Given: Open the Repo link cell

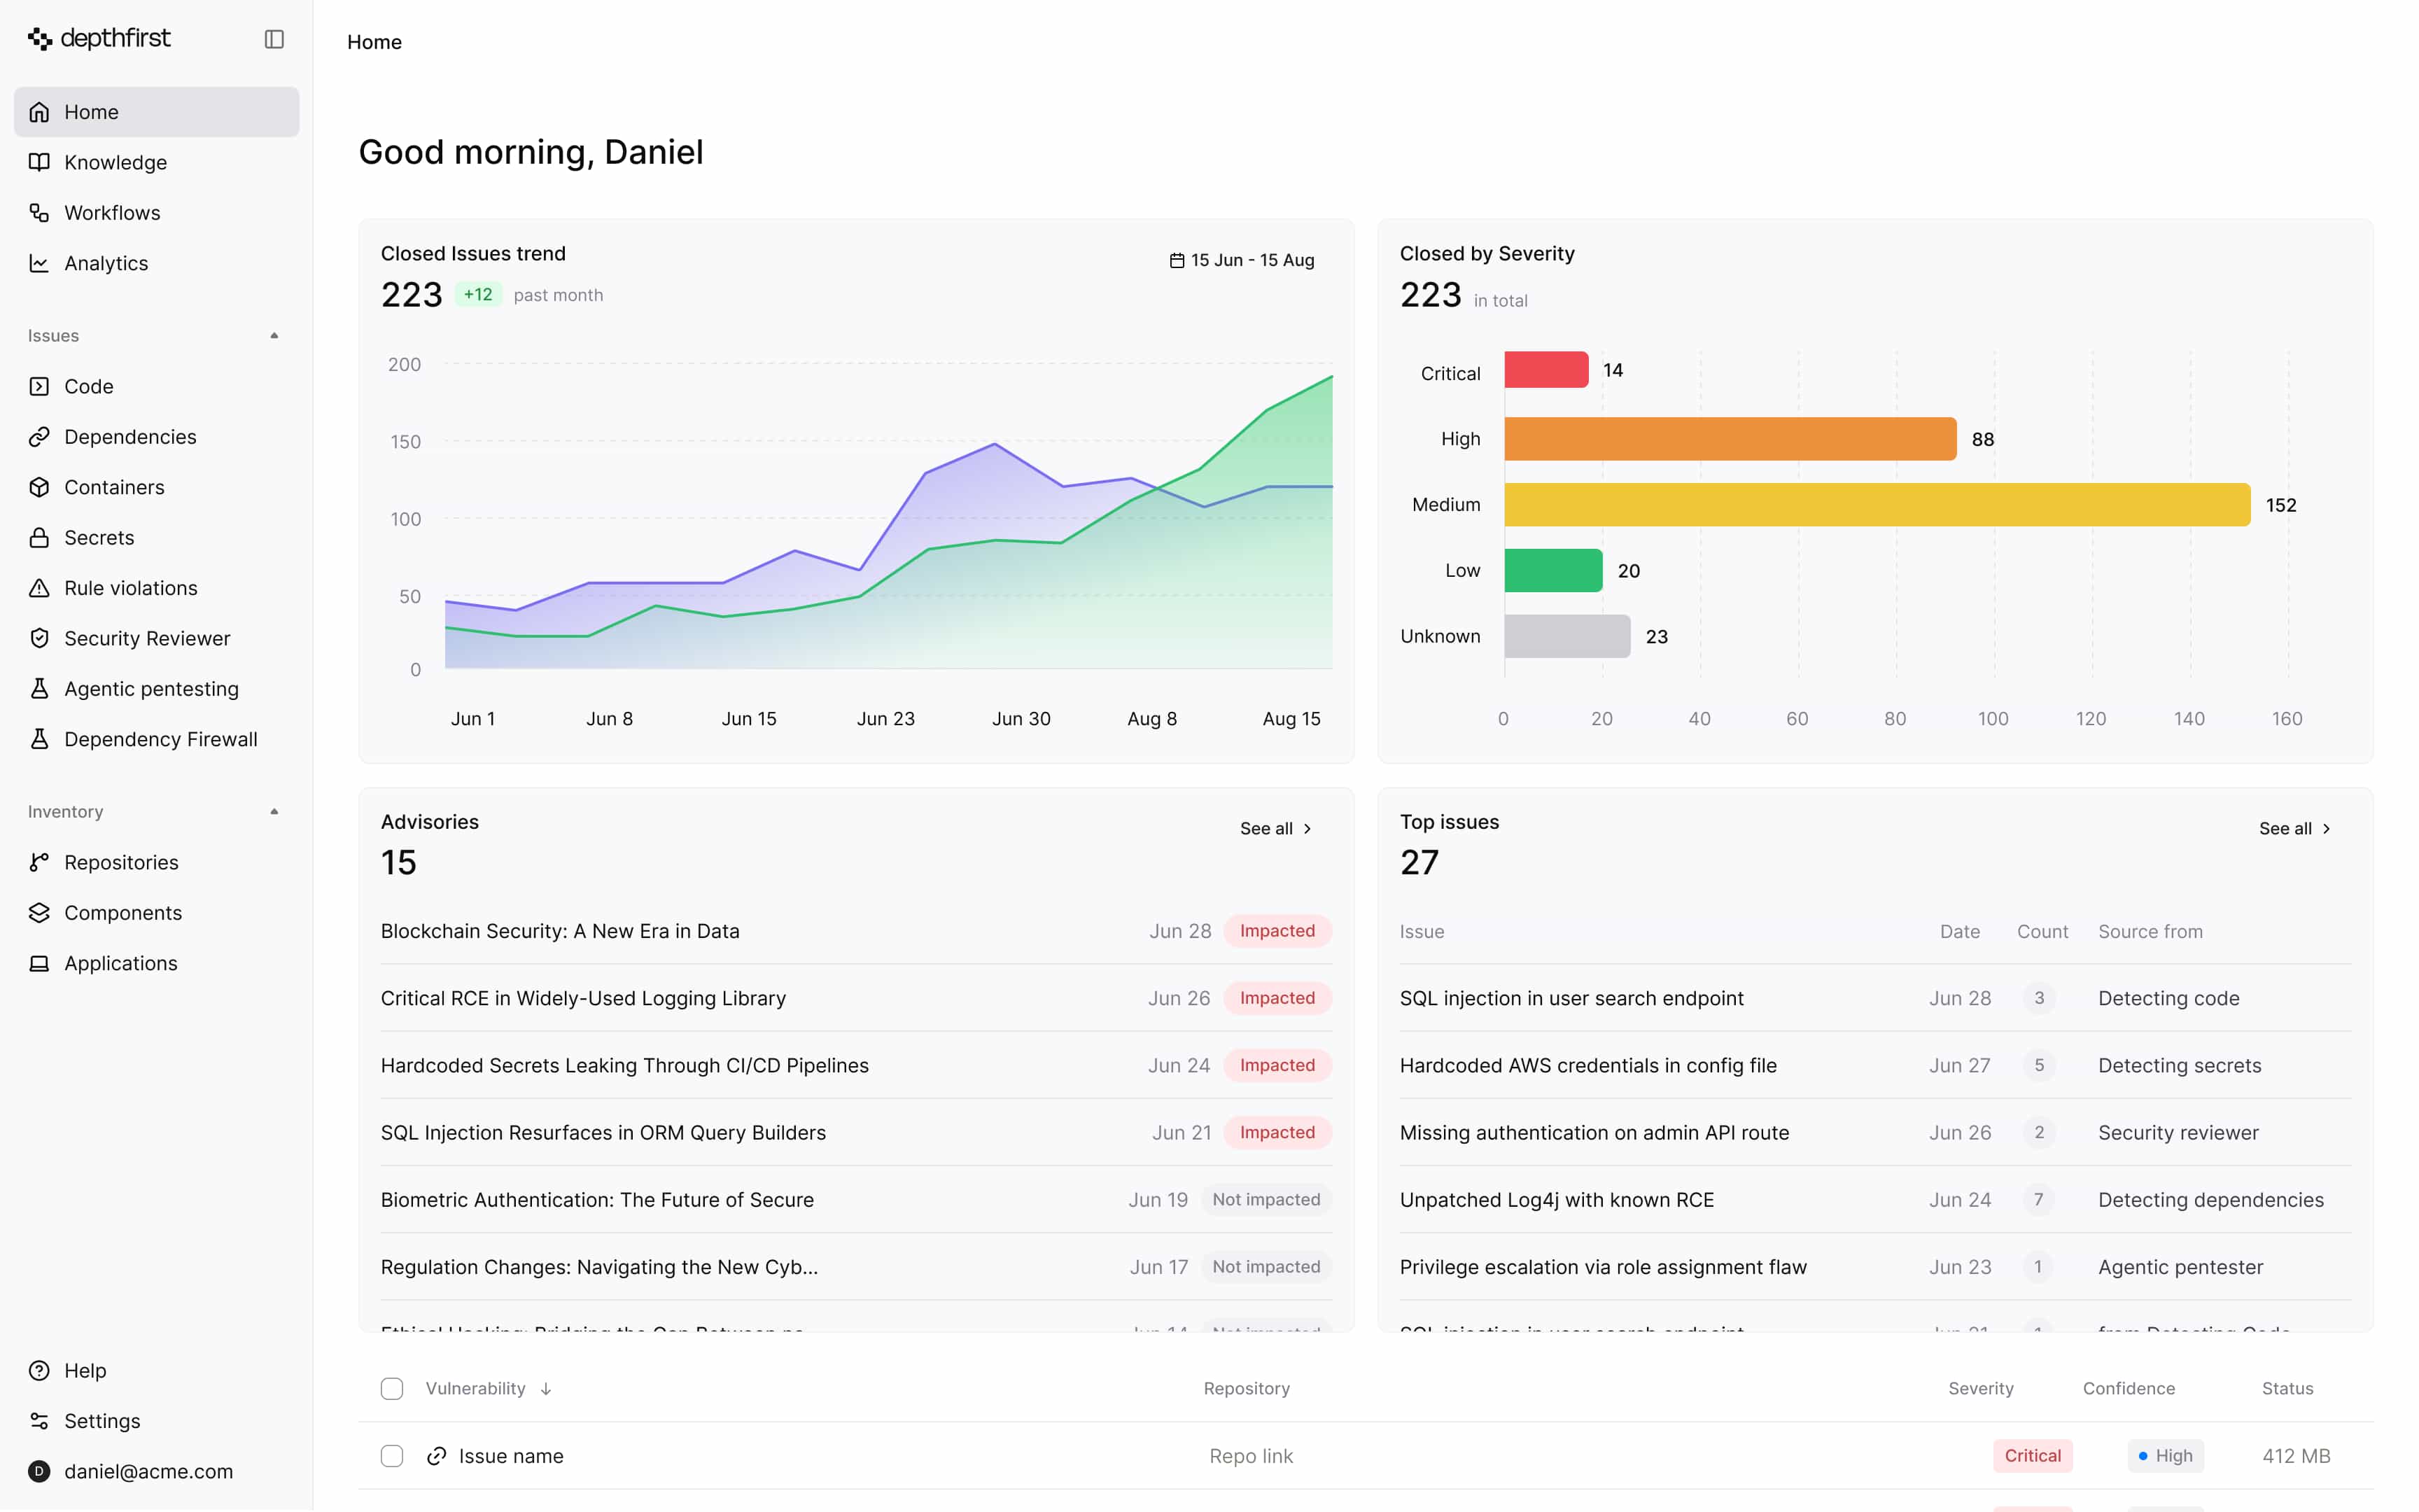Looking at the screenshot, I should [x=1251, y=1456].
